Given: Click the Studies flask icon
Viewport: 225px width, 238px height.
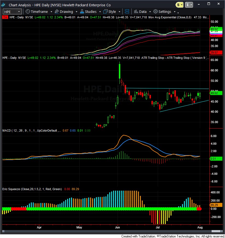Looking at the screenshot, I should tap(82, 11).
